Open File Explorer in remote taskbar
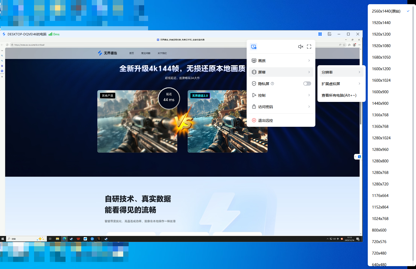The image size is (416, 269). coord(57,239)
